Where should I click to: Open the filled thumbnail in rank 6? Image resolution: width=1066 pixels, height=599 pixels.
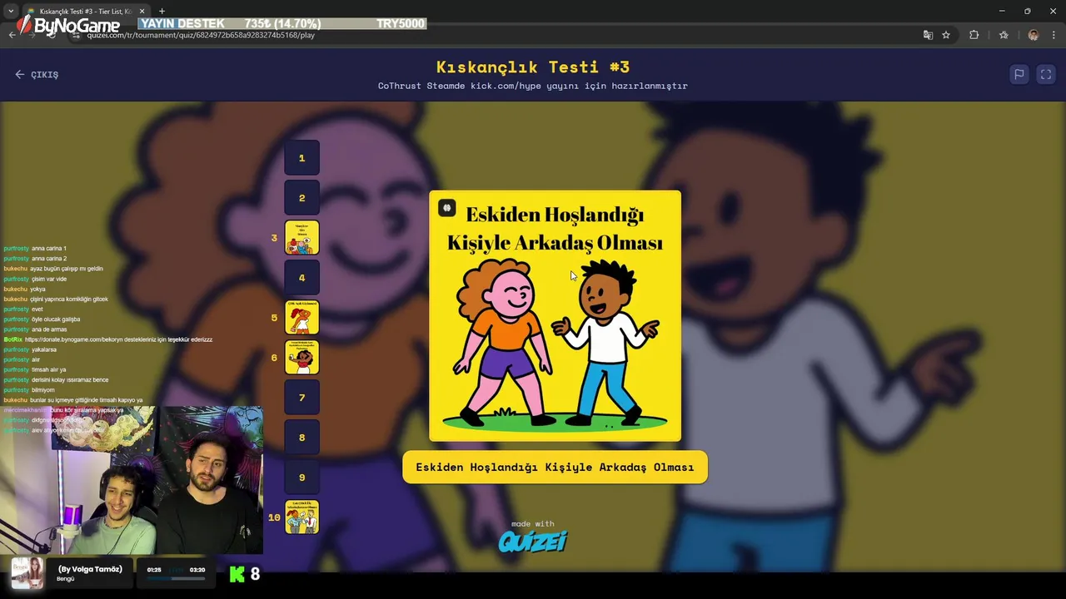pos(301,358)
